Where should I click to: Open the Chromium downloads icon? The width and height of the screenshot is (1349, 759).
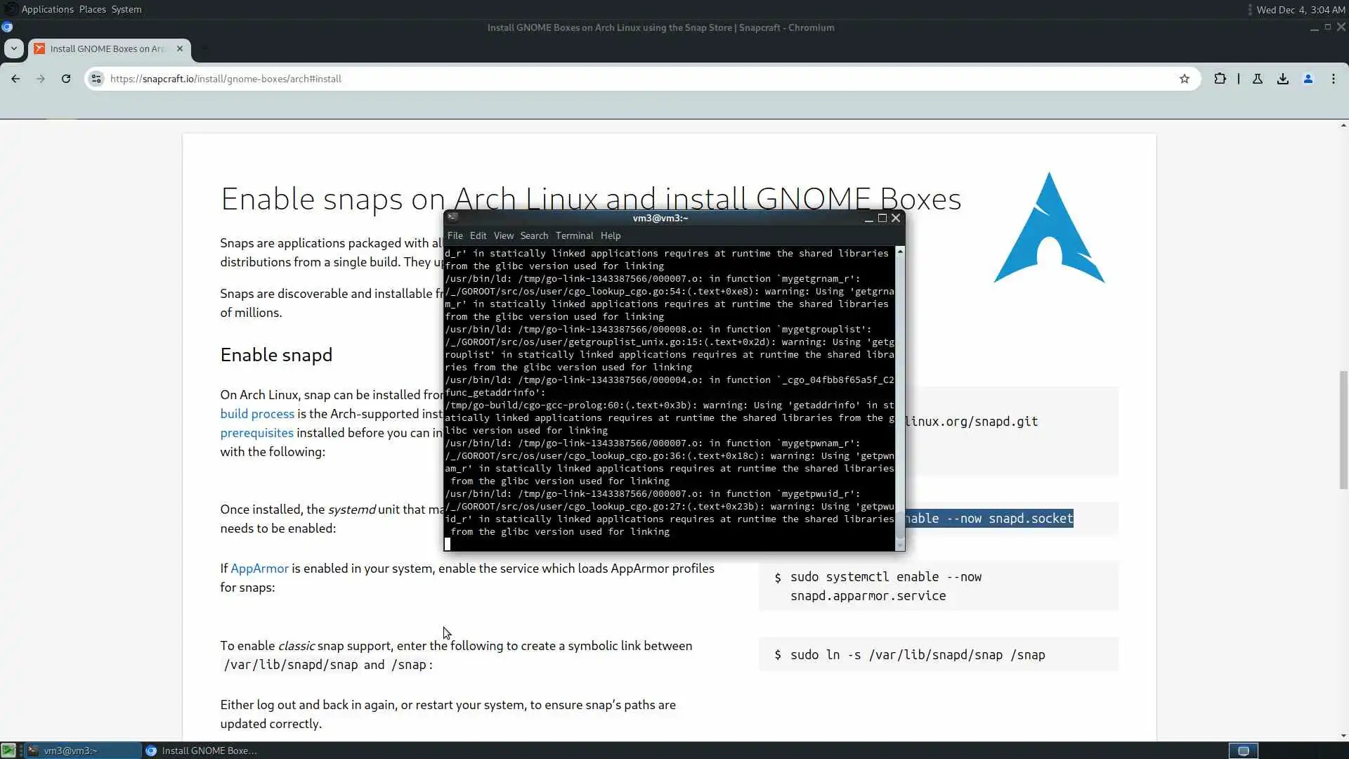coord(1283,79)
